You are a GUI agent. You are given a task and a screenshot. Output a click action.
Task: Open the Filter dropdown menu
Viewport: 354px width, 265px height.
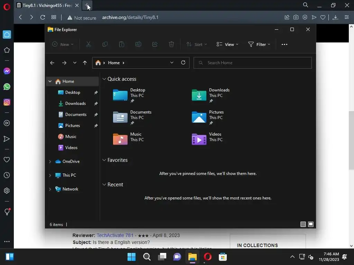pos(259,45)
